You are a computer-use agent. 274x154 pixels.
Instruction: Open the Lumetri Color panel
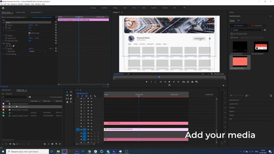point(233,104)
